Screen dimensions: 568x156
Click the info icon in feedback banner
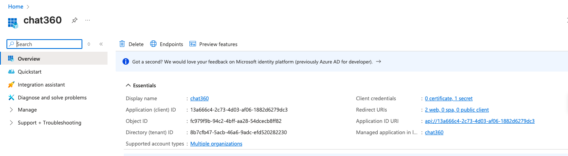tap(125, 62)
